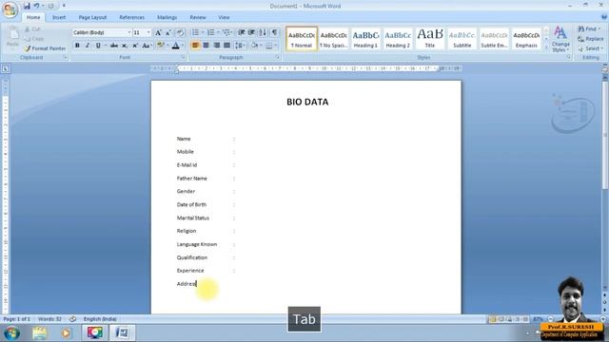Click the Start button on taskbar

pos(12,333)
